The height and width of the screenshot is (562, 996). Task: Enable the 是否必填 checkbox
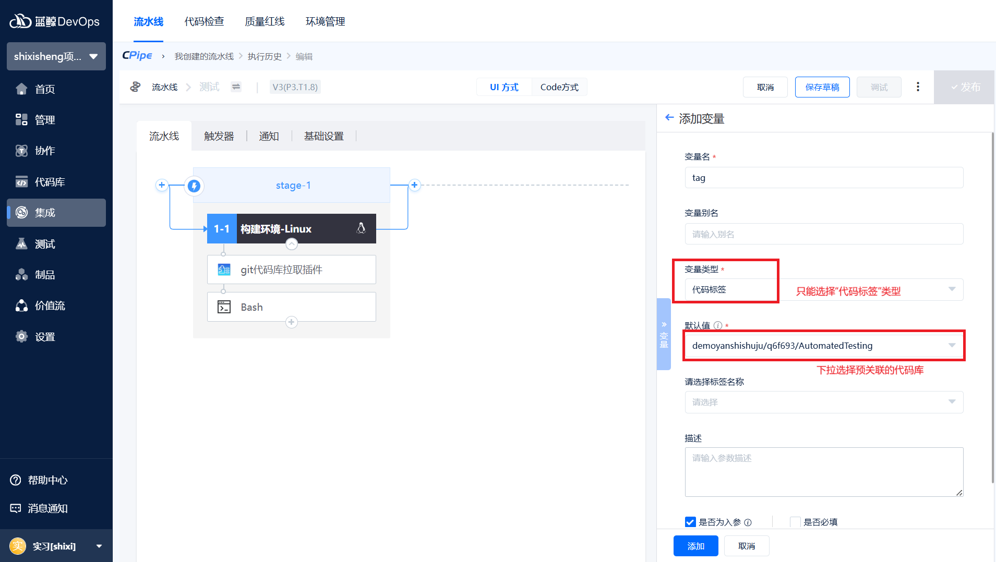point(795,522)
